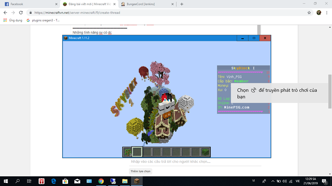Open the Action Center notifications icon
Viewport: 332px width, 186px height.
coord(324,181)
